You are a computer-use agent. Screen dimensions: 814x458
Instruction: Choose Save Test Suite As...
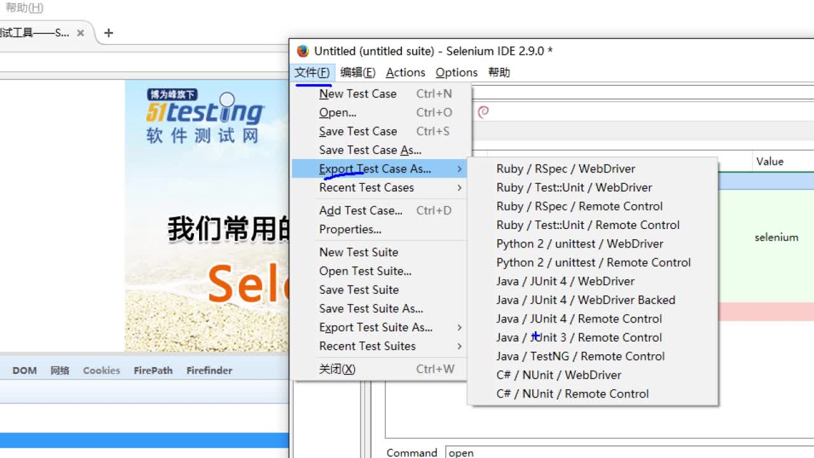pos(380,309)
